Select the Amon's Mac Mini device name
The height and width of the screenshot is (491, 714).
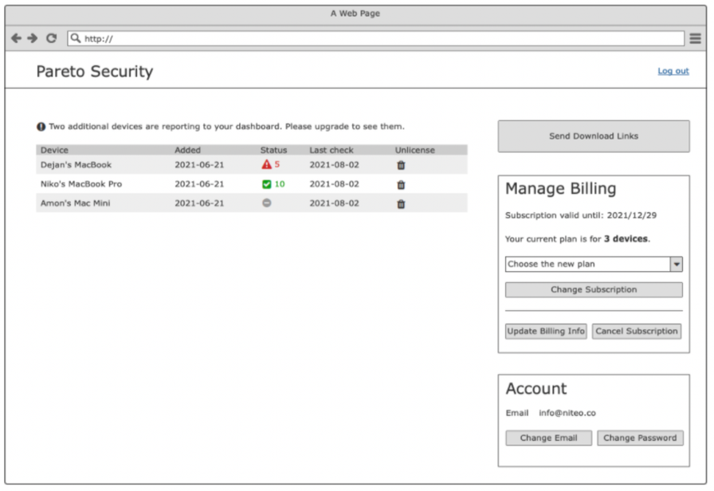tap(75, 203)
